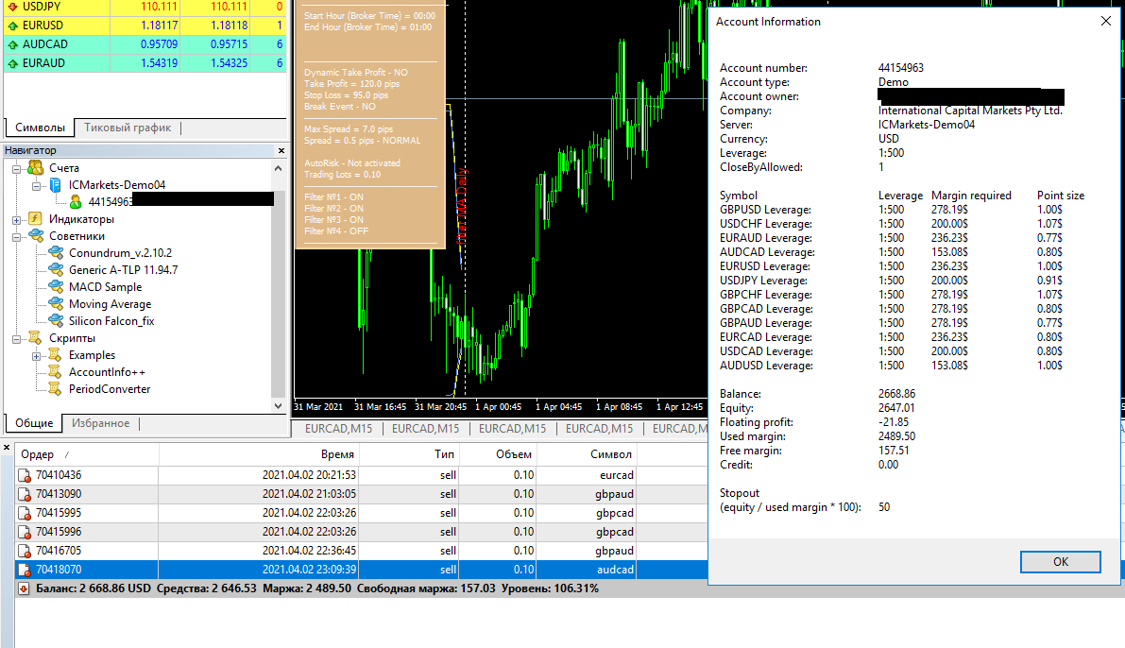Click the ICMarkets-Demo04 server value in dialog
This screenshot has width=1125, height=648.
point(927,125)
